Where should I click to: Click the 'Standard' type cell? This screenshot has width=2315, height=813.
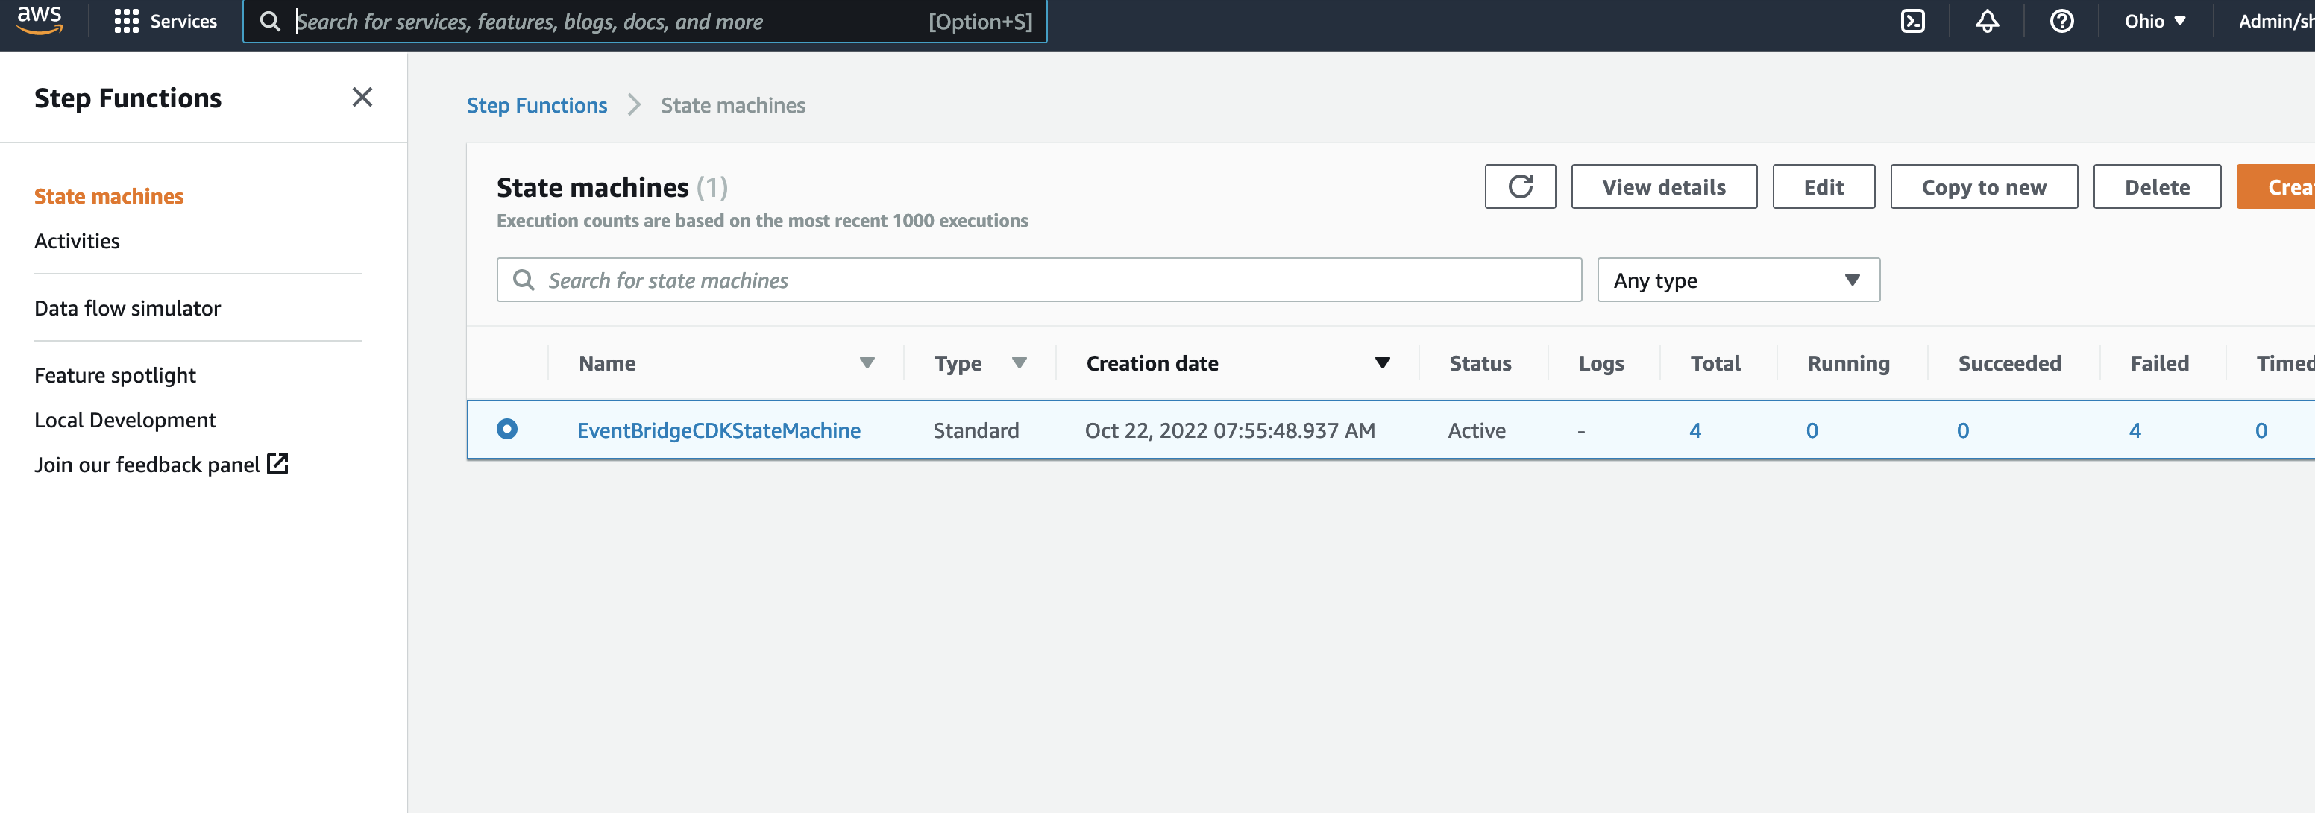click(976, 430)
